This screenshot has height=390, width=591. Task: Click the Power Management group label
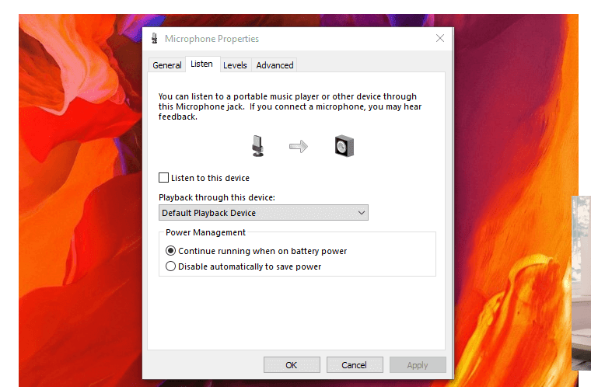205,232
